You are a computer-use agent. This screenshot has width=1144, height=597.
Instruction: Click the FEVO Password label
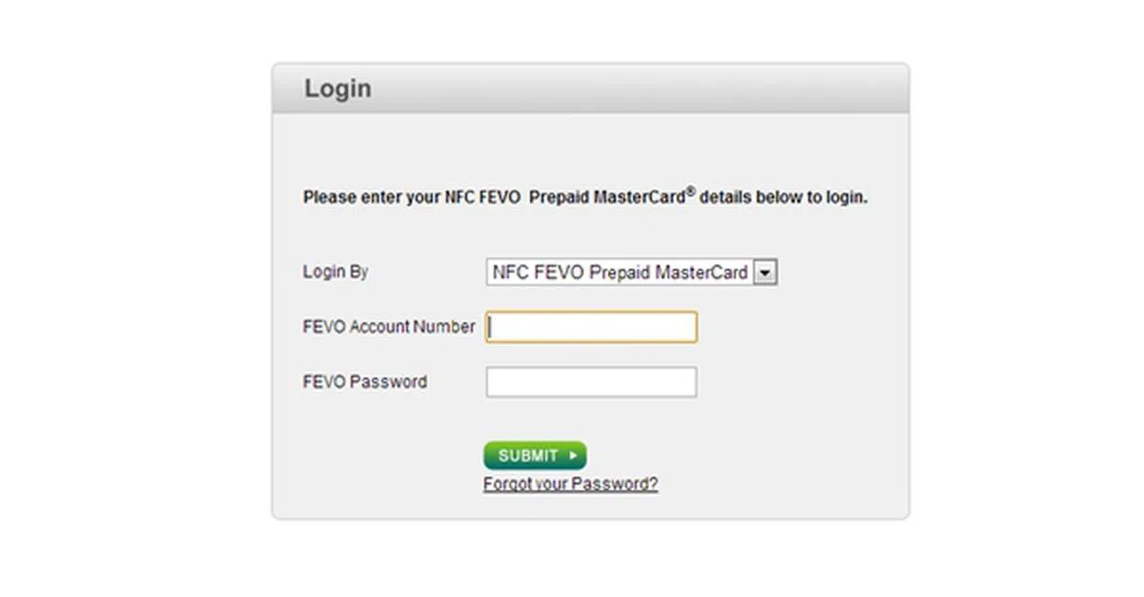click(x=364, y=382)
